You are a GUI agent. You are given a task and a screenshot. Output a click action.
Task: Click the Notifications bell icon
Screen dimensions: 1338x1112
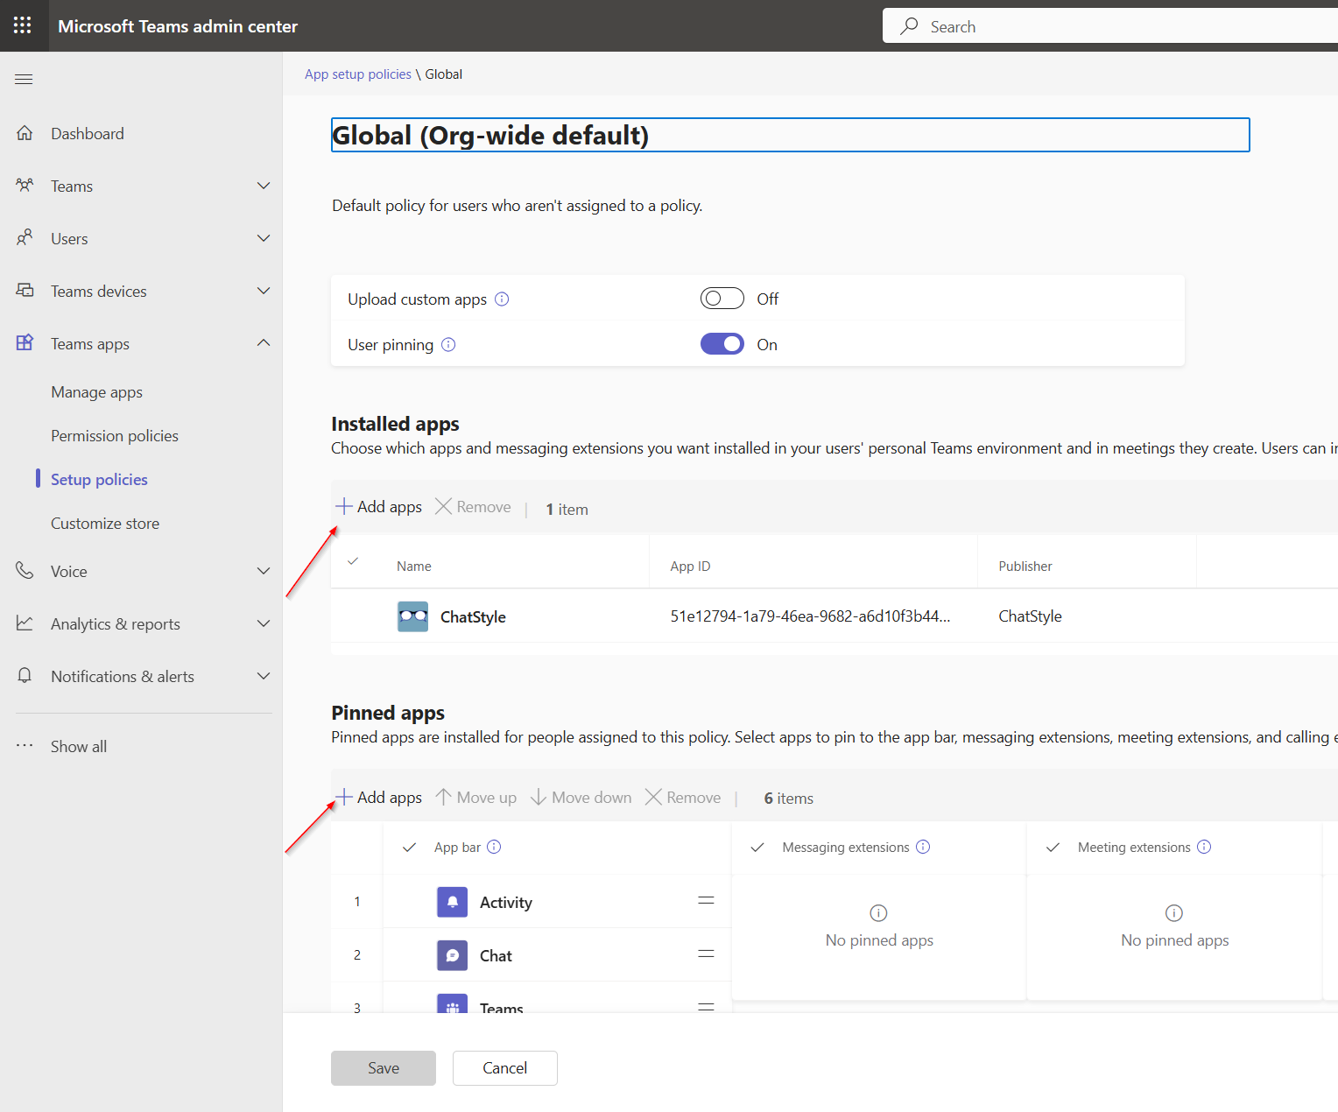[x=25, y=676]
